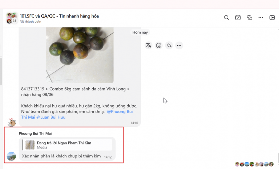Translate the message with the translate icon
Screen dimensions: 279x169
(148, 46)
